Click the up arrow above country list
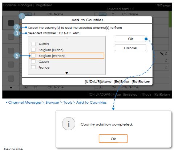Screen dimensions: 174x150 [67, 38]
